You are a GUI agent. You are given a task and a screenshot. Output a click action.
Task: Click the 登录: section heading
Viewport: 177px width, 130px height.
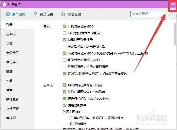point(47,26)
